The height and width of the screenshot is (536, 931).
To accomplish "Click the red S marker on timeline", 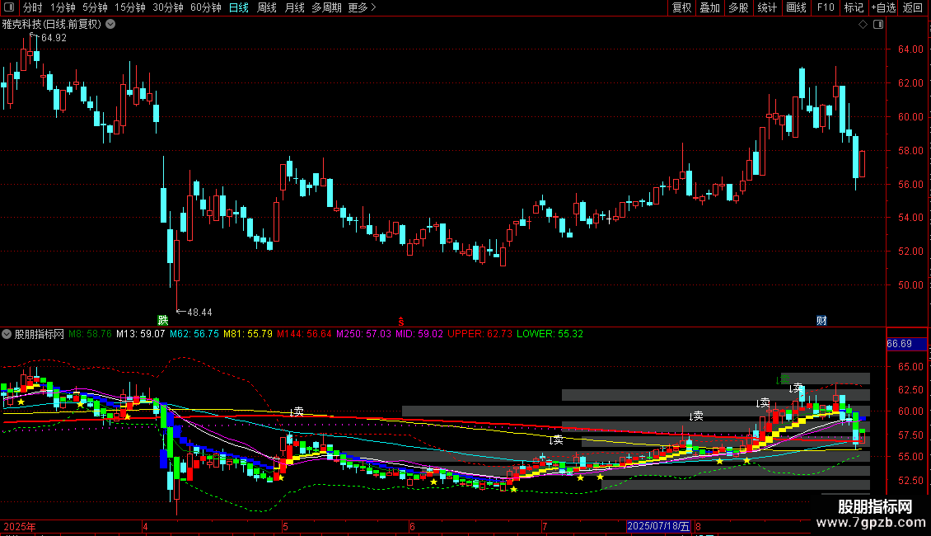I will [400, 322].
